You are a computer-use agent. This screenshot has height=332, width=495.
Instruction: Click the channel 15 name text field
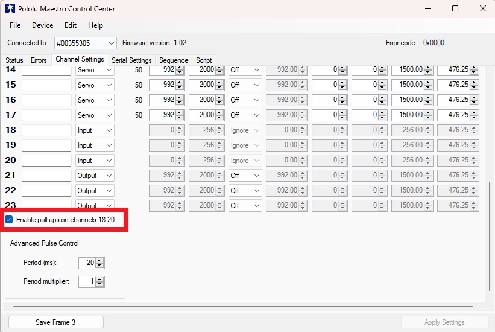pyautogui.click(x=46, y=85)
